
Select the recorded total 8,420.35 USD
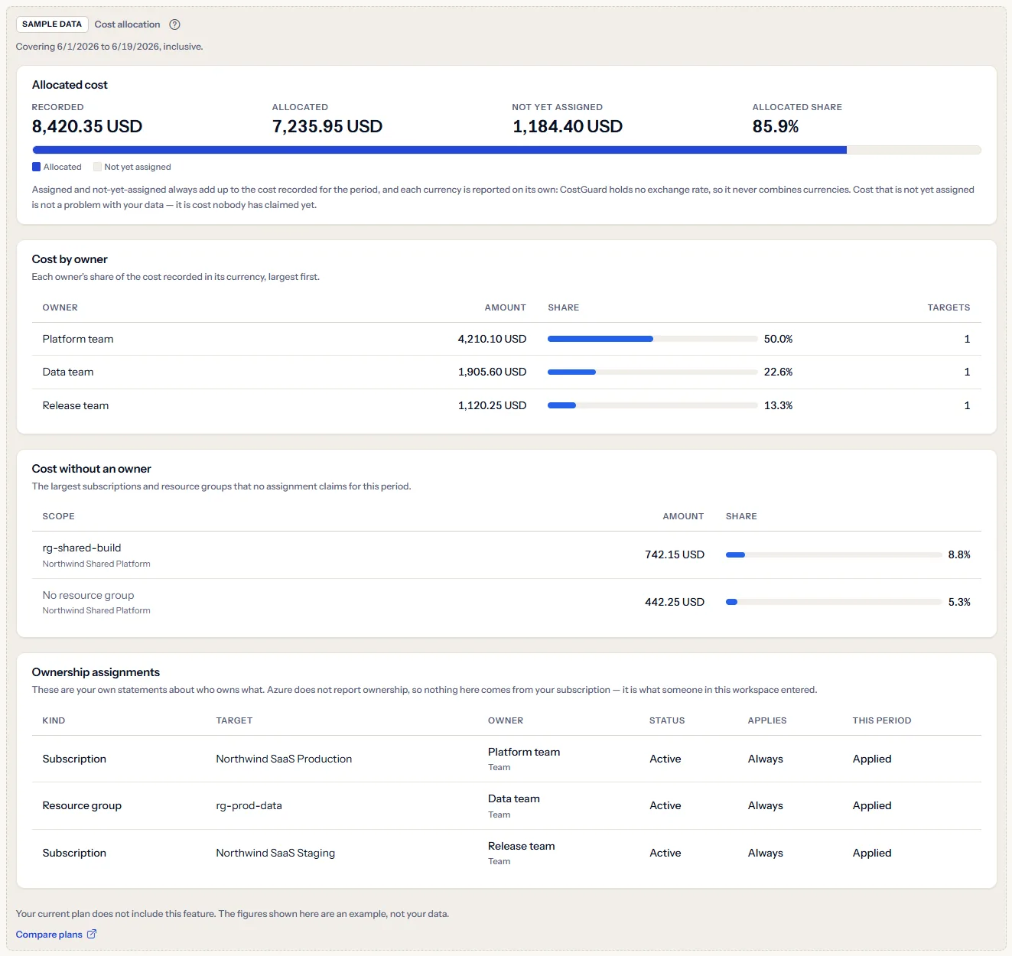pos(87,126)
